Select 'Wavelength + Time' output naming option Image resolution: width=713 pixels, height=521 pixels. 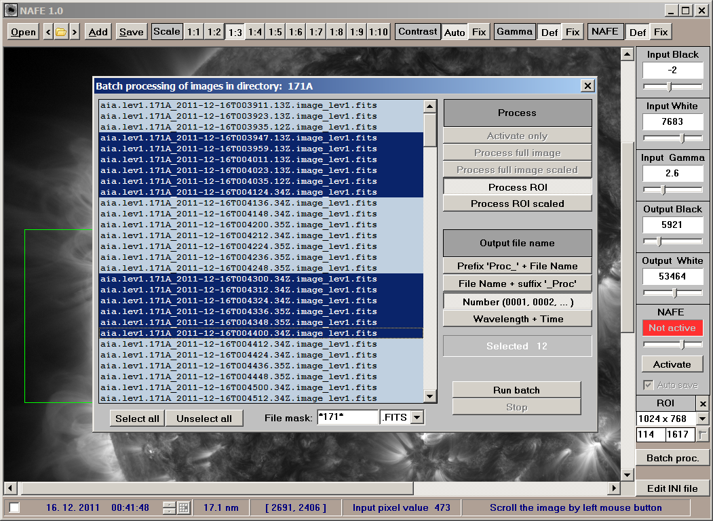click(x=518, y=319)
